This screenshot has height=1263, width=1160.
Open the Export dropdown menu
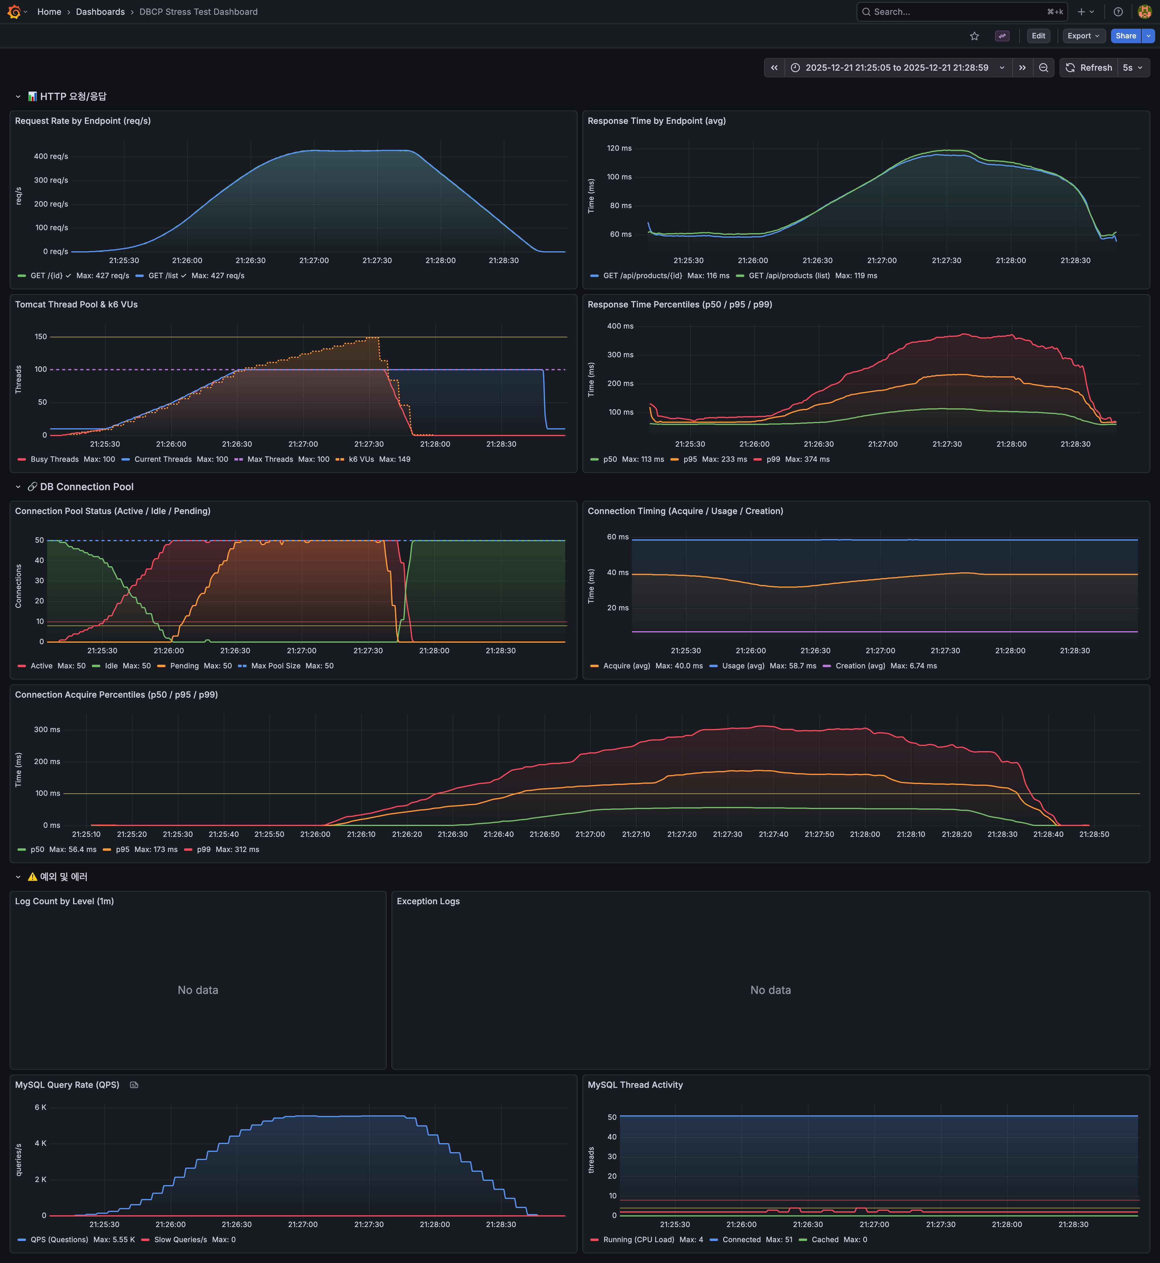point(1083,36)
